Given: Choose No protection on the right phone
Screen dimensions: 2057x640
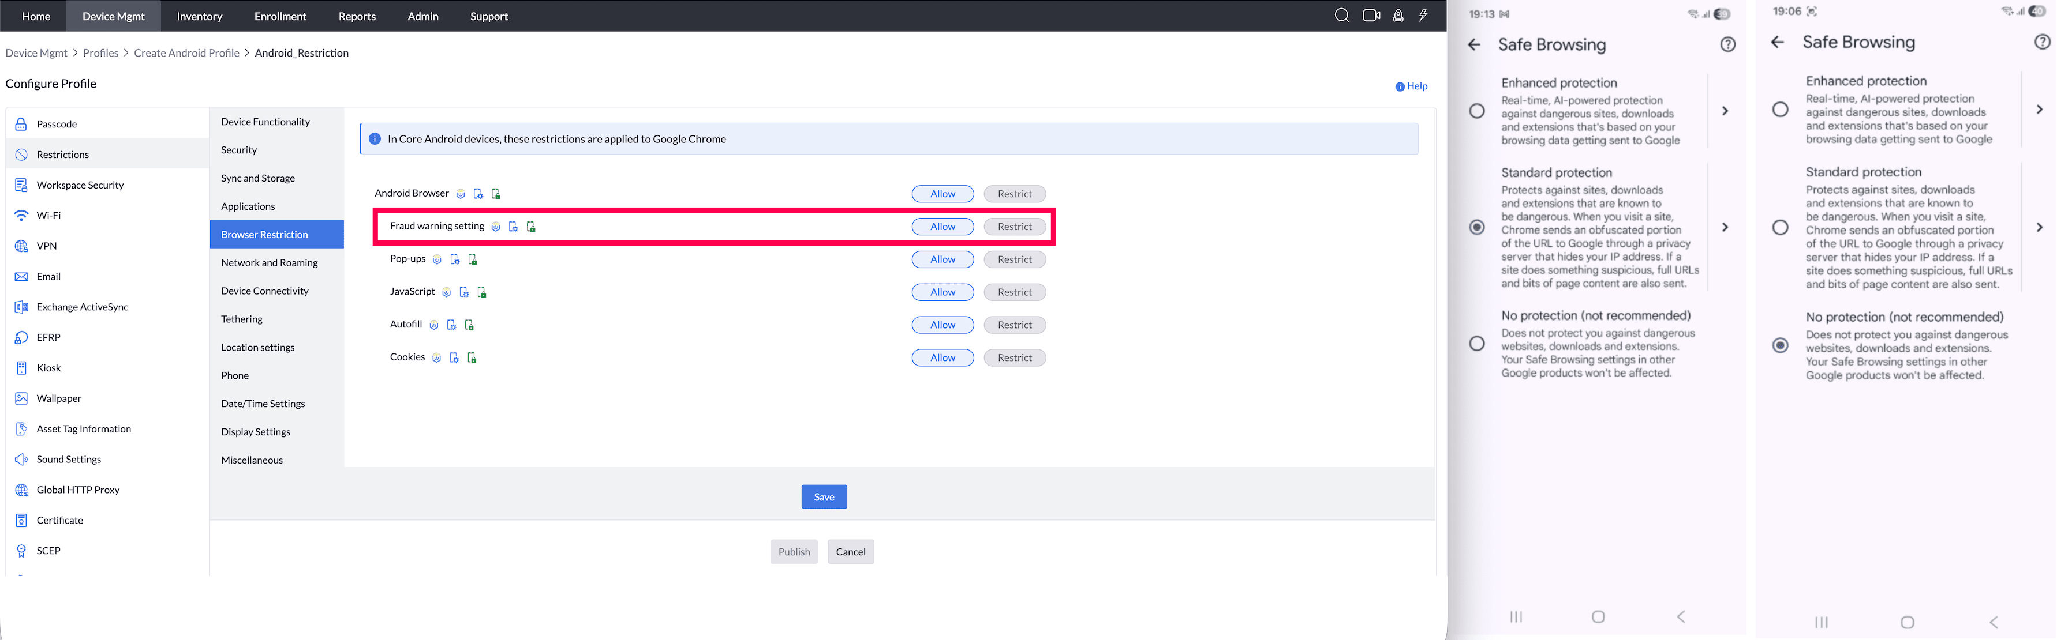Looking at the screenshot, I should [x=1781, y=345].
